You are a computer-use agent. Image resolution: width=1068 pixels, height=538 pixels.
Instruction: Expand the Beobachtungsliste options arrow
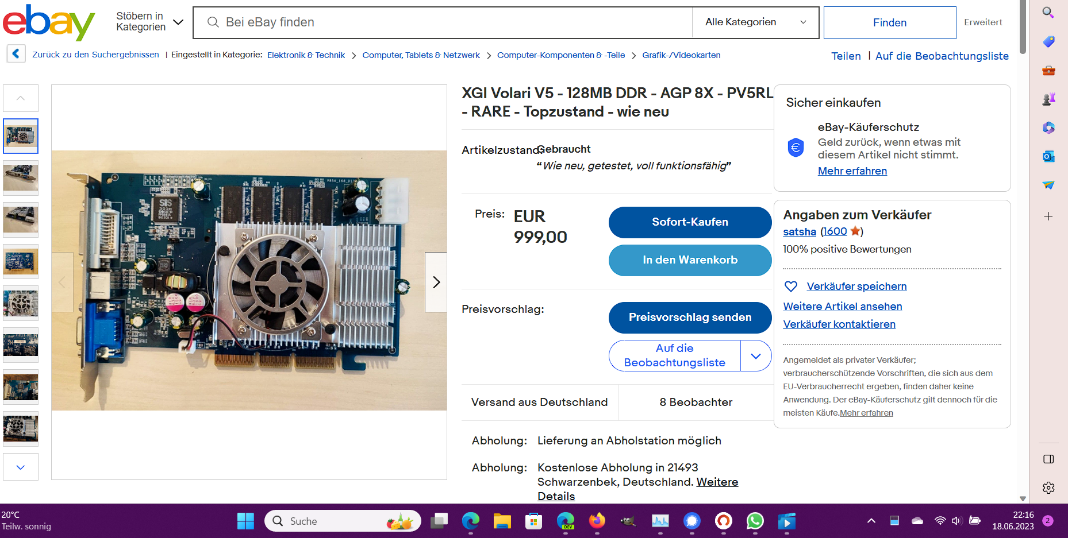[x=756, y=356]
